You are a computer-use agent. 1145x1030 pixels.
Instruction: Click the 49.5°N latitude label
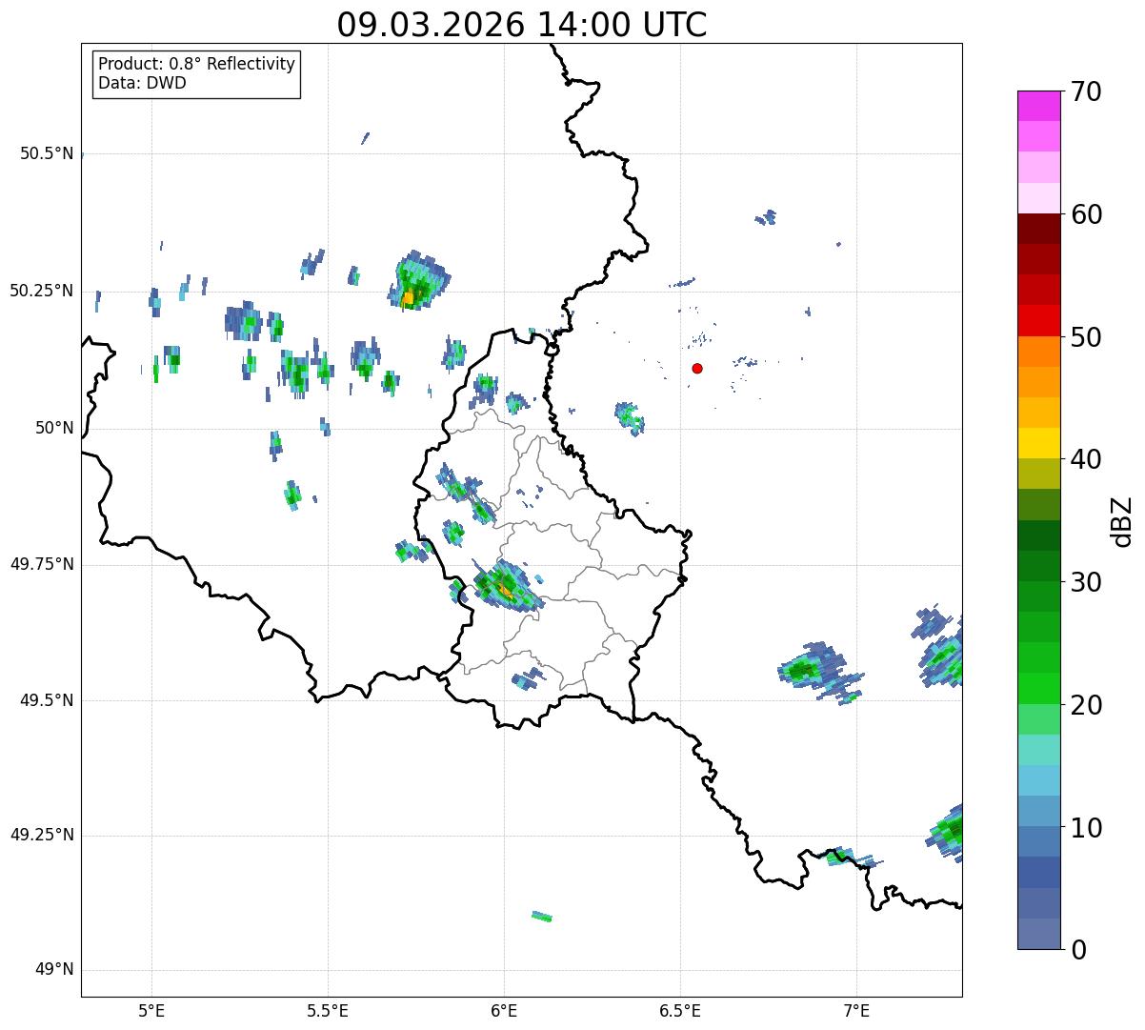coord(47,700)
